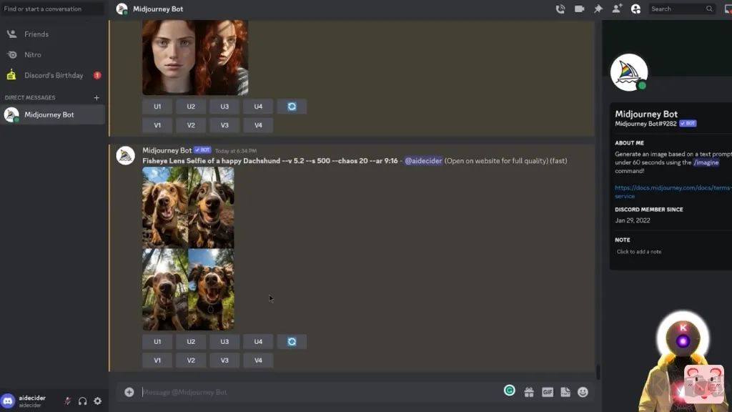The width and height of the screenshot is (732, 412).
Task: Open User Settings gear icon
Action: [98, 401]
